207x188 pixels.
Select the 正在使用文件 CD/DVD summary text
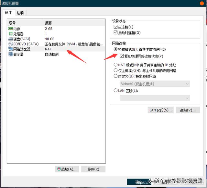74,44
